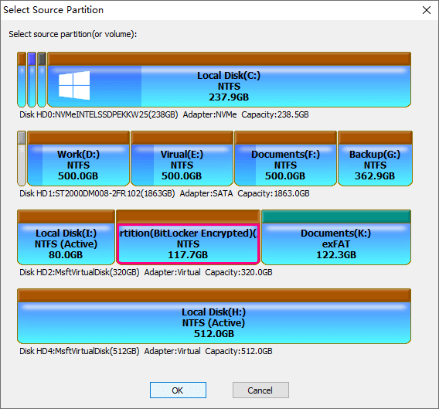The image size is (439, 409).
Task: Select the small gray partition on HD1
Action: [x=22, y=158]
